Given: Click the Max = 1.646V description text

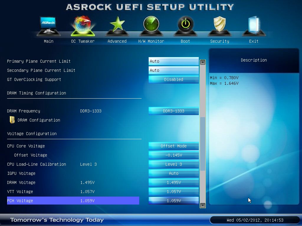Looking at the screenshot, I should coord(224,83).
